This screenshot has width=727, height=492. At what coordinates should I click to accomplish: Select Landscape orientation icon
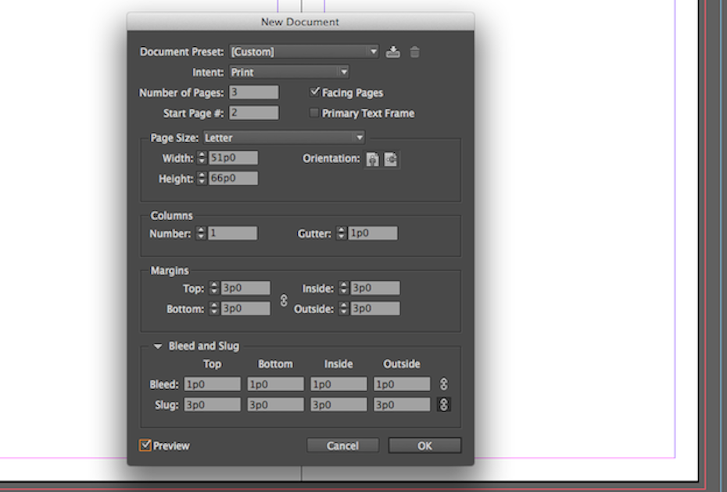(x=391, y=159)
